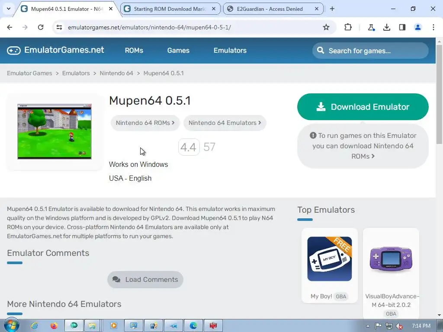The width and height of the screenshot is (443, 332).
Task: Click the Load Comments button
Action: coord(145,280)
